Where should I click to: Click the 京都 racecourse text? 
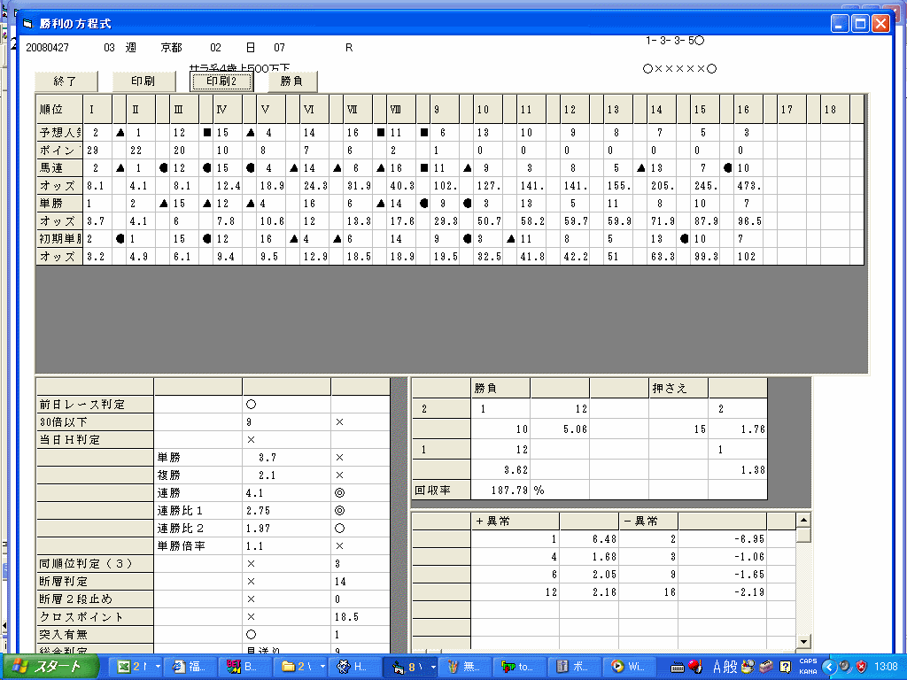[x=171, y=48]
